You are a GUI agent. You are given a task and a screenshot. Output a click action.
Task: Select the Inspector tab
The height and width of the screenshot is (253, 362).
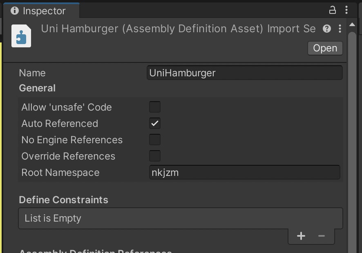click(41, 11)
